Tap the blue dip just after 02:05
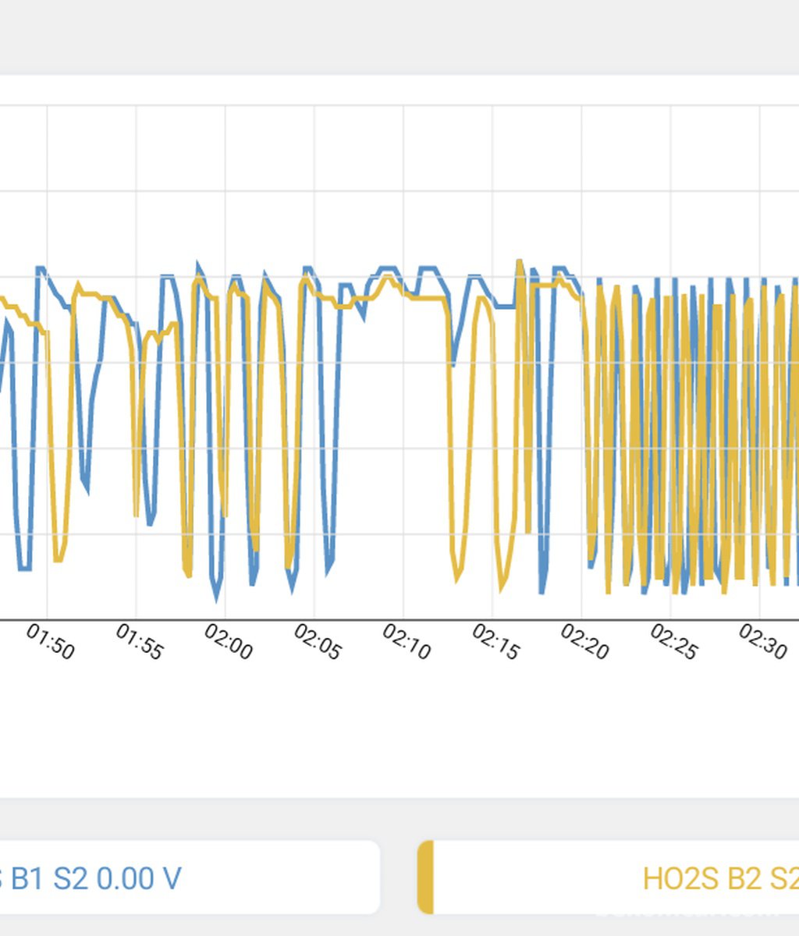This screenshot has height=936, width=799. [330, 565]
